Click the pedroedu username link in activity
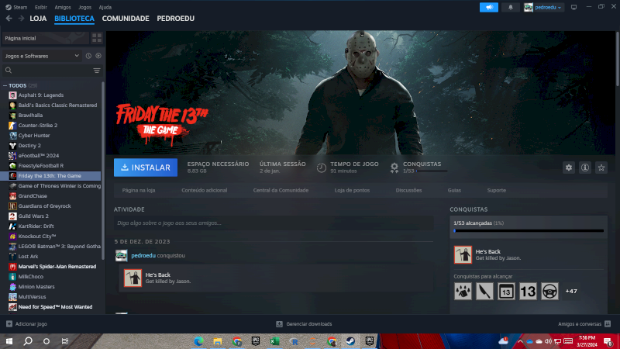Viewport: 620px width, 349px height. (x=143, y=256)
